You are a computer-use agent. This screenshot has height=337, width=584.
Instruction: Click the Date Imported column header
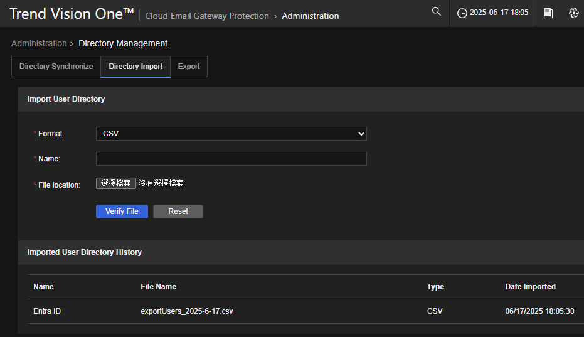[x=530, y=287]
